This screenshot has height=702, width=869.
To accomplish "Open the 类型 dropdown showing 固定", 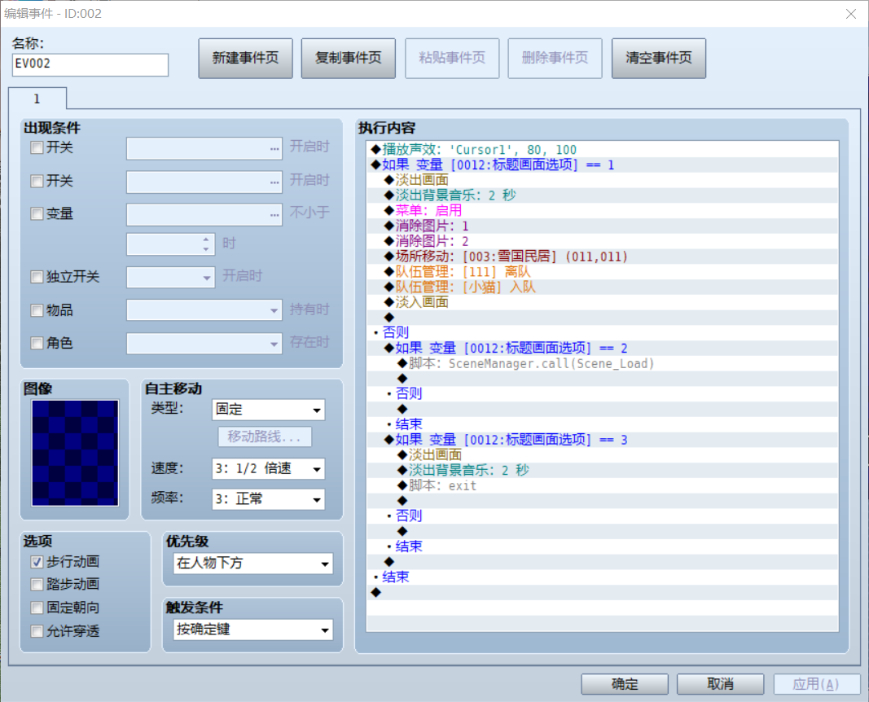I will pyautogui.click(x=268, y=410).
